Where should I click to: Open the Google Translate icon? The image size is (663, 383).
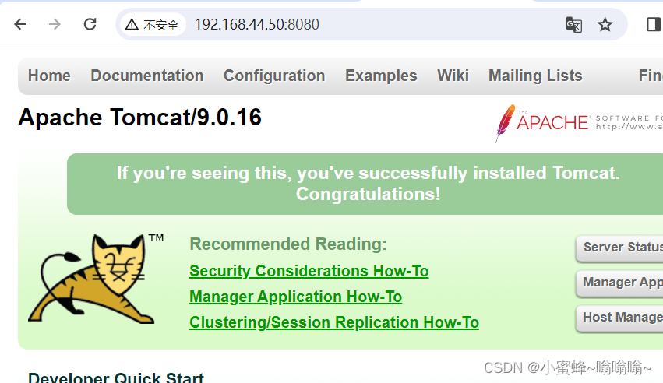tap(573, 24)
